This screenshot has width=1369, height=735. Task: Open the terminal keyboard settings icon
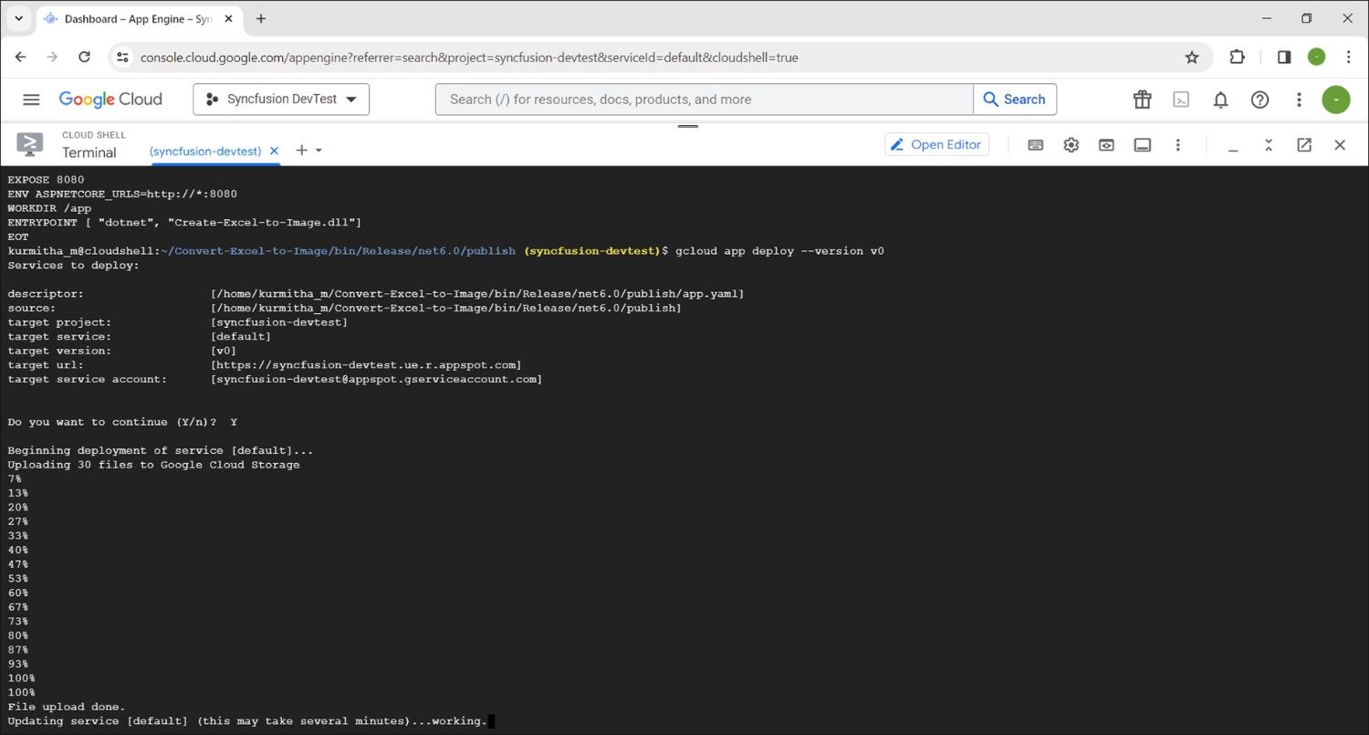(x=1035, y=145)
